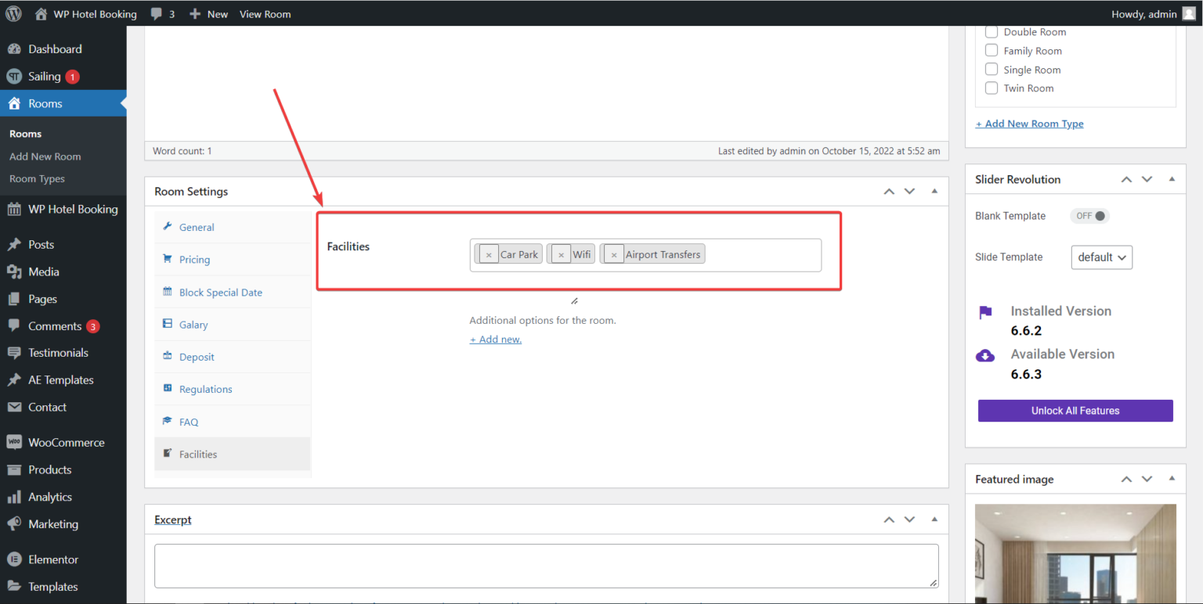Remove the Car Park facility tag
Screen dimensions: 1203x604
[489, 254]
